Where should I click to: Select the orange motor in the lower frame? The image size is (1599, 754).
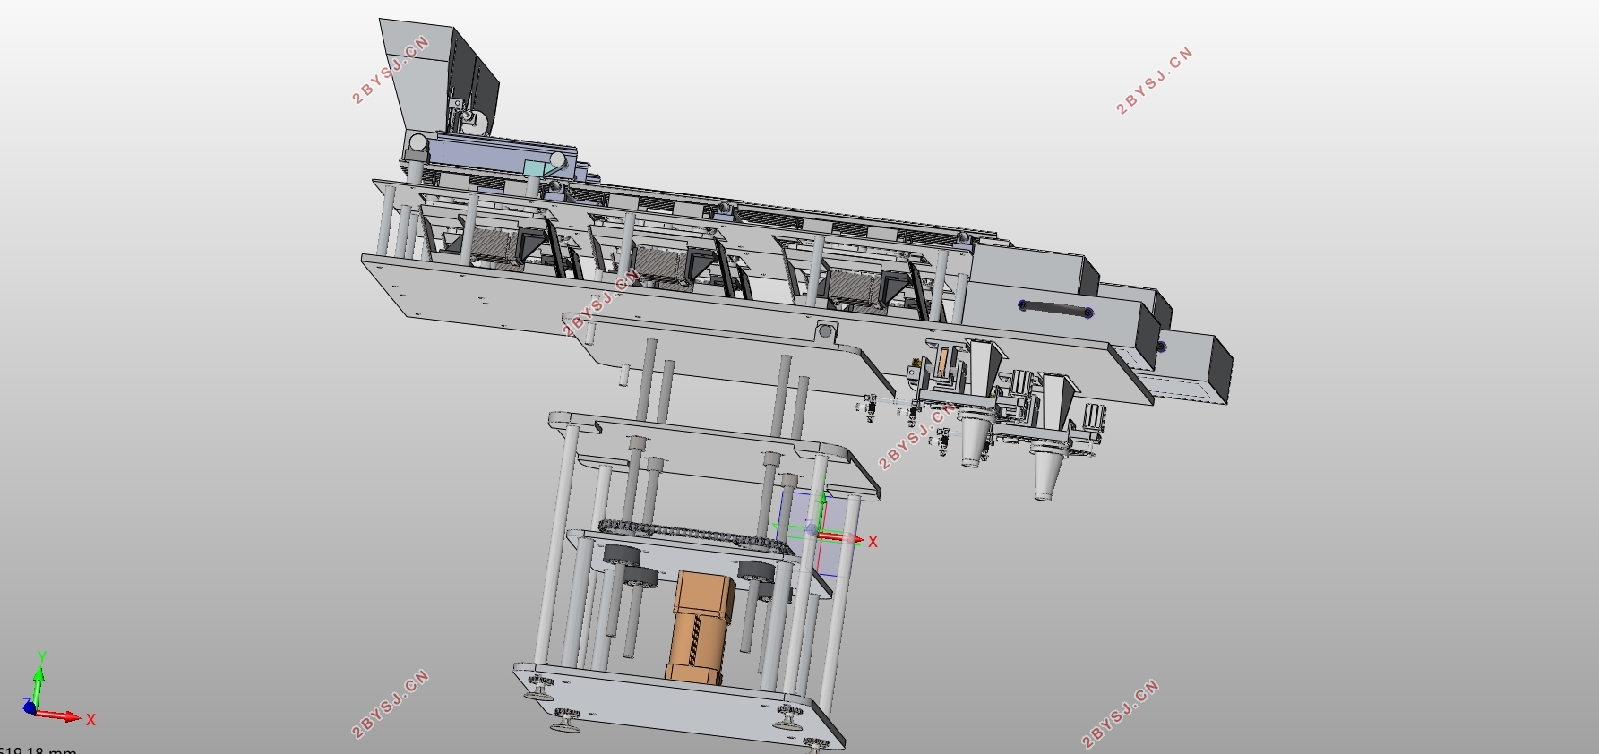(701, 628)
